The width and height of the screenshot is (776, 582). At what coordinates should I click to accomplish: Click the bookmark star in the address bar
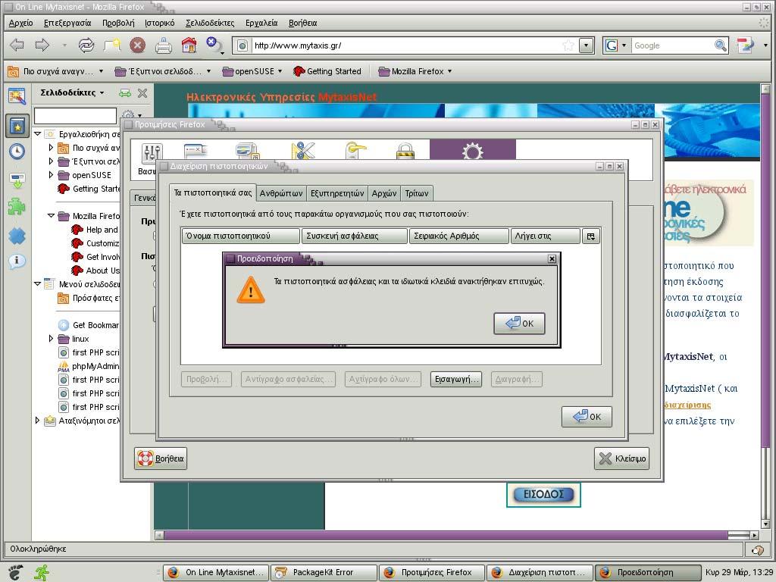point(568,45)
